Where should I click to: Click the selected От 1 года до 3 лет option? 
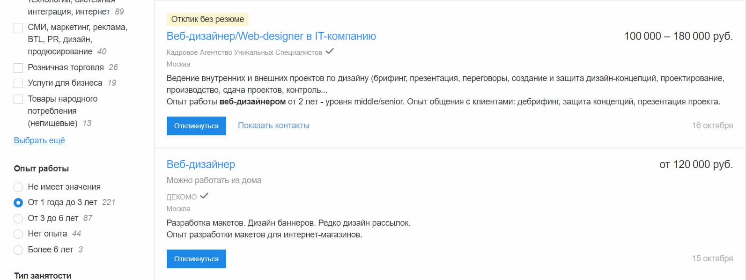[19, 202]
